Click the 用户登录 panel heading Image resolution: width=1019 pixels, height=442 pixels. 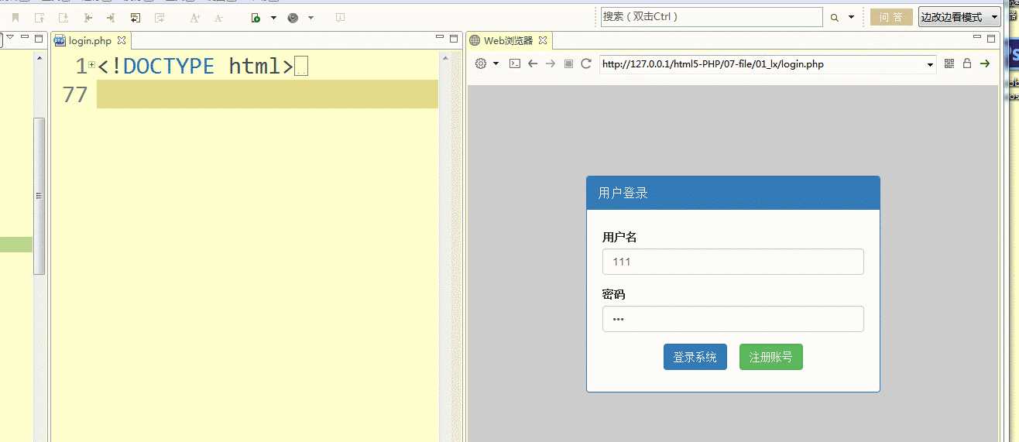(x=733, y=193)
